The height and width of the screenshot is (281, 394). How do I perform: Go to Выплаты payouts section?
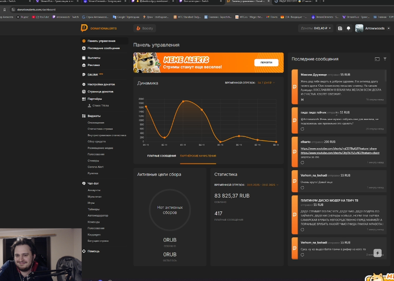(94, 58)
